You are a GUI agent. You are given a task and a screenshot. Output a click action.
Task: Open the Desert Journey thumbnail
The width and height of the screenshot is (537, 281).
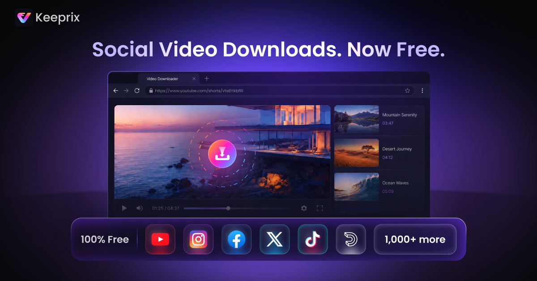point(357,153)
